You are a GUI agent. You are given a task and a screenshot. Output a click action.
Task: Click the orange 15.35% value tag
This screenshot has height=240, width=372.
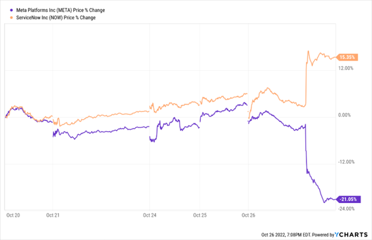346,57
